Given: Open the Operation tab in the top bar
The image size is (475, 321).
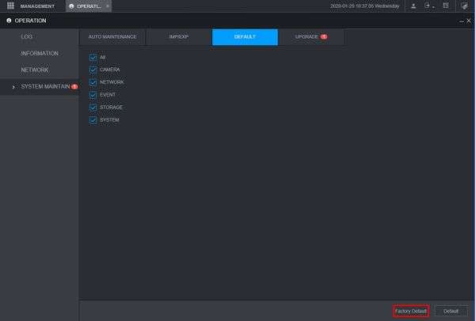Looking at the screenshot, I should (x=89, y=6).
